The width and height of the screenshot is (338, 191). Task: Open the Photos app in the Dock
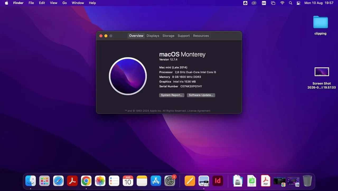click(100, 181)
